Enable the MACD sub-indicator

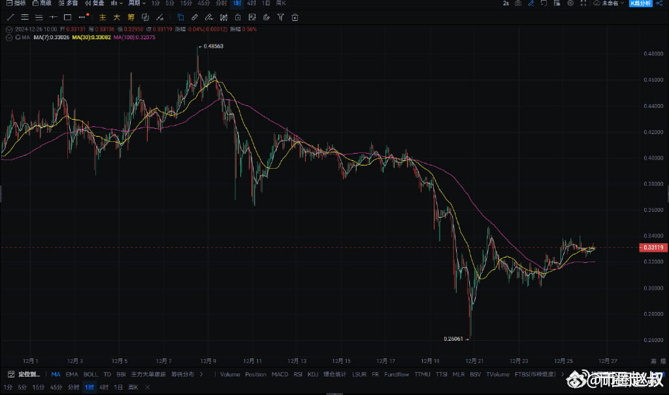pos(280,375)
